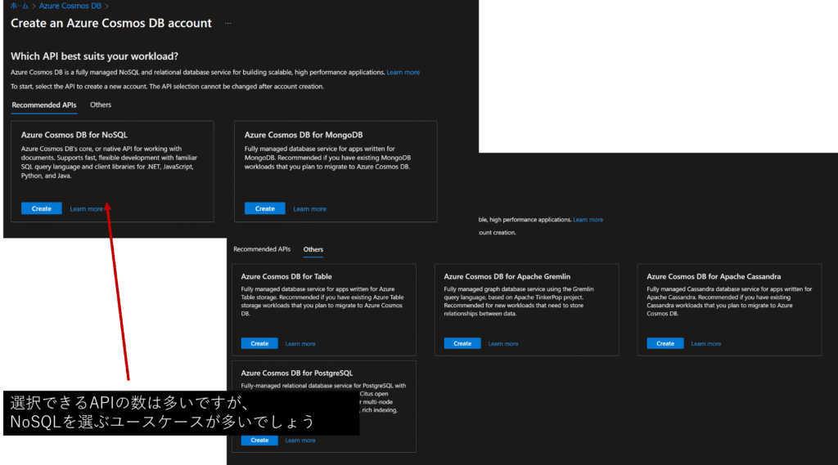Switch to Recommended APIs tab above Table card
This screenshot has width=838, height=465.
262,249
